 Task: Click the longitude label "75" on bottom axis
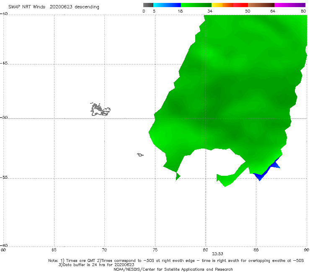(155, 250)
